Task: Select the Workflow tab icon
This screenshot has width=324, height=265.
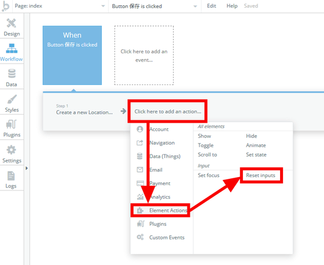Action: tap(12, 49)
